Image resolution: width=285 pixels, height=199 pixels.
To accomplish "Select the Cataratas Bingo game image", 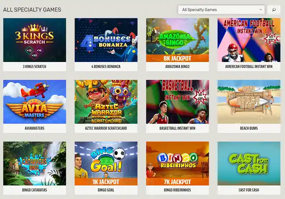I will click(35, 163).
